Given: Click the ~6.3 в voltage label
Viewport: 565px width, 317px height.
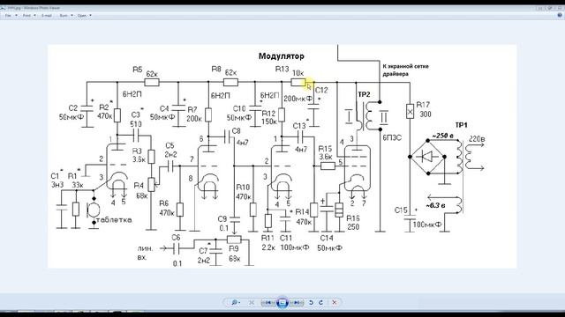Looking at the screenshot, I should (x=436, y=205).
